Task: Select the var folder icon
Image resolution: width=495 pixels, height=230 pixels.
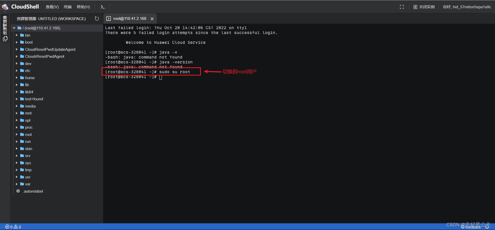Action: tap(22, 184)
